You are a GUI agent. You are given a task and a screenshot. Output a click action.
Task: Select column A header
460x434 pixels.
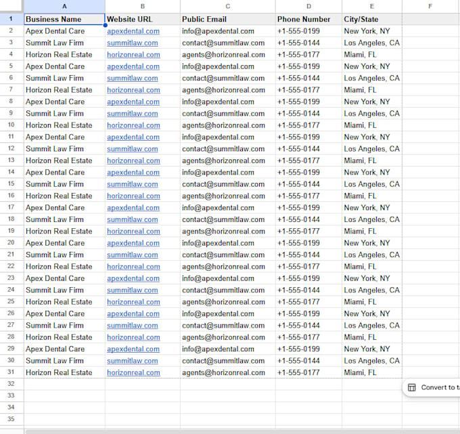[x=64, y=6]
